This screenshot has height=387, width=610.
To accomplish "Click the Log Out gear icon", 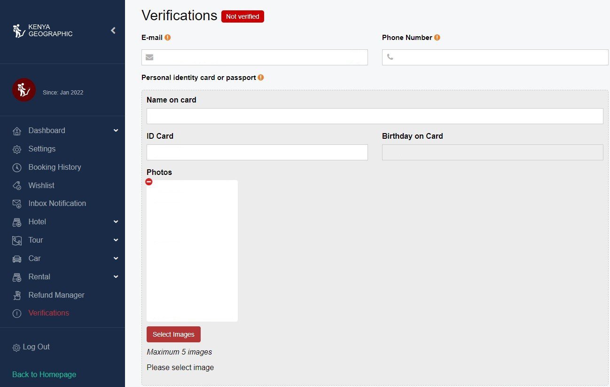I will click(16, 348).
